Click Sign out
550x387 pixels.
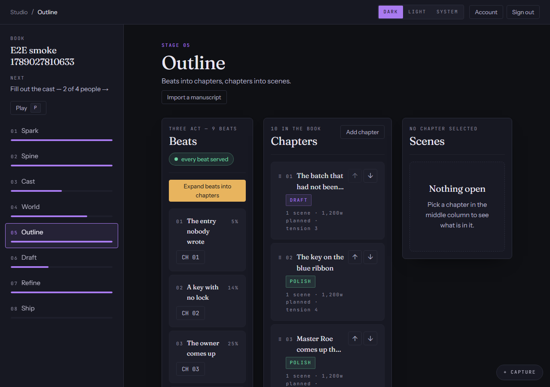click(x=523, y=12)
